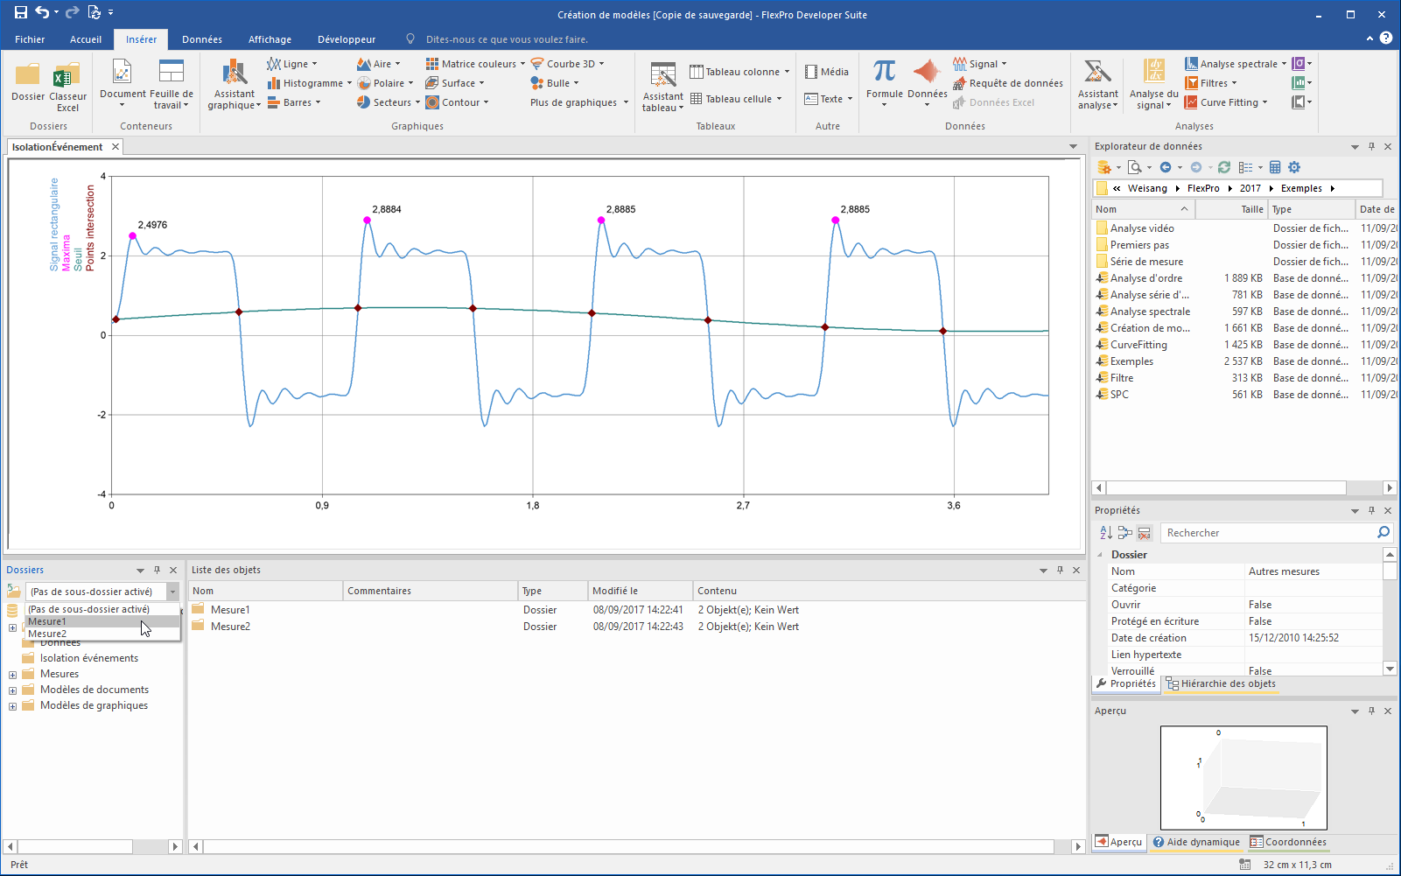Screen dimensions: 1401x876
Task: Go back in the data explorer
Action: [1166, 167]
